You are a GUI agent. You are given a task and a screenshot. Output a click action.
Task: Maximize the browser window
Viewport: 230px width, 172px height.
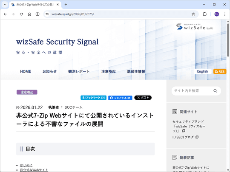click(x=214, y=5)
